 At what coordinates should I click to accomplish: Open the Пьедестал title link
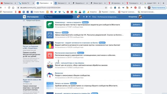76,43
